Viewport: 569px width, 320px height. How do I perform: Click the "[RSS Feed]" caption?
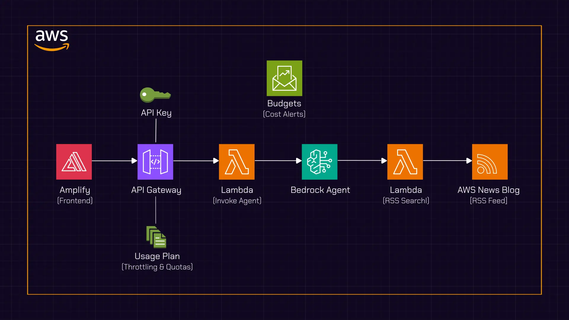click(x=489, y=201)
